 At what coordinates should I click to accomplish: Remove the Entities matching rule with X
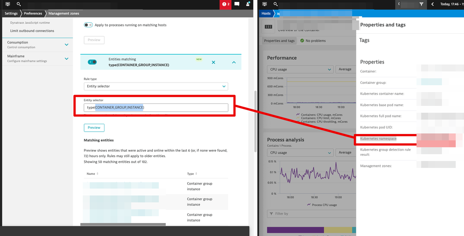(x=213, y=62)
